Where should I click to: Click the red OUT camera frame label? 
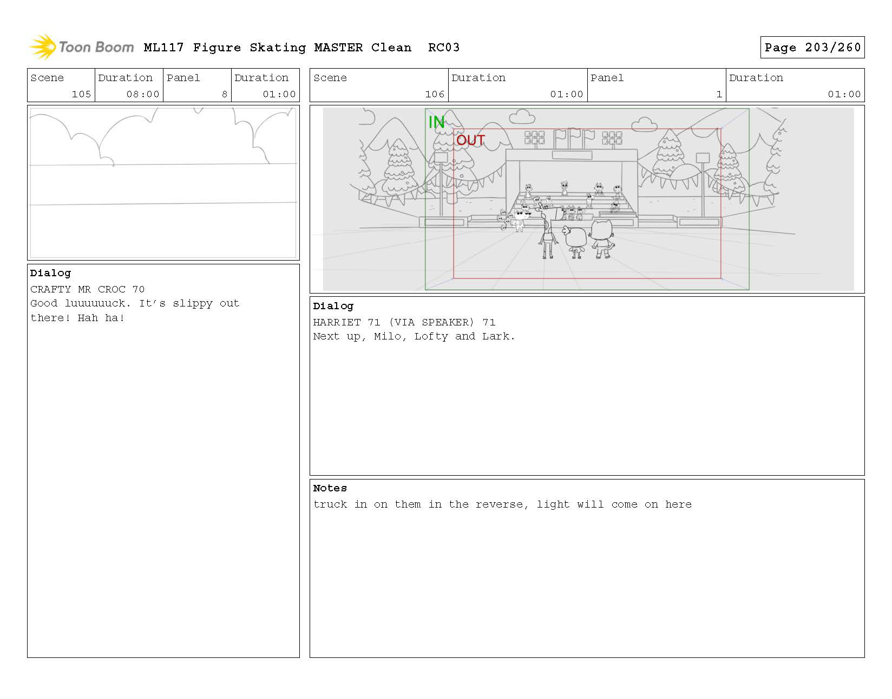click(x=470, y=141)
